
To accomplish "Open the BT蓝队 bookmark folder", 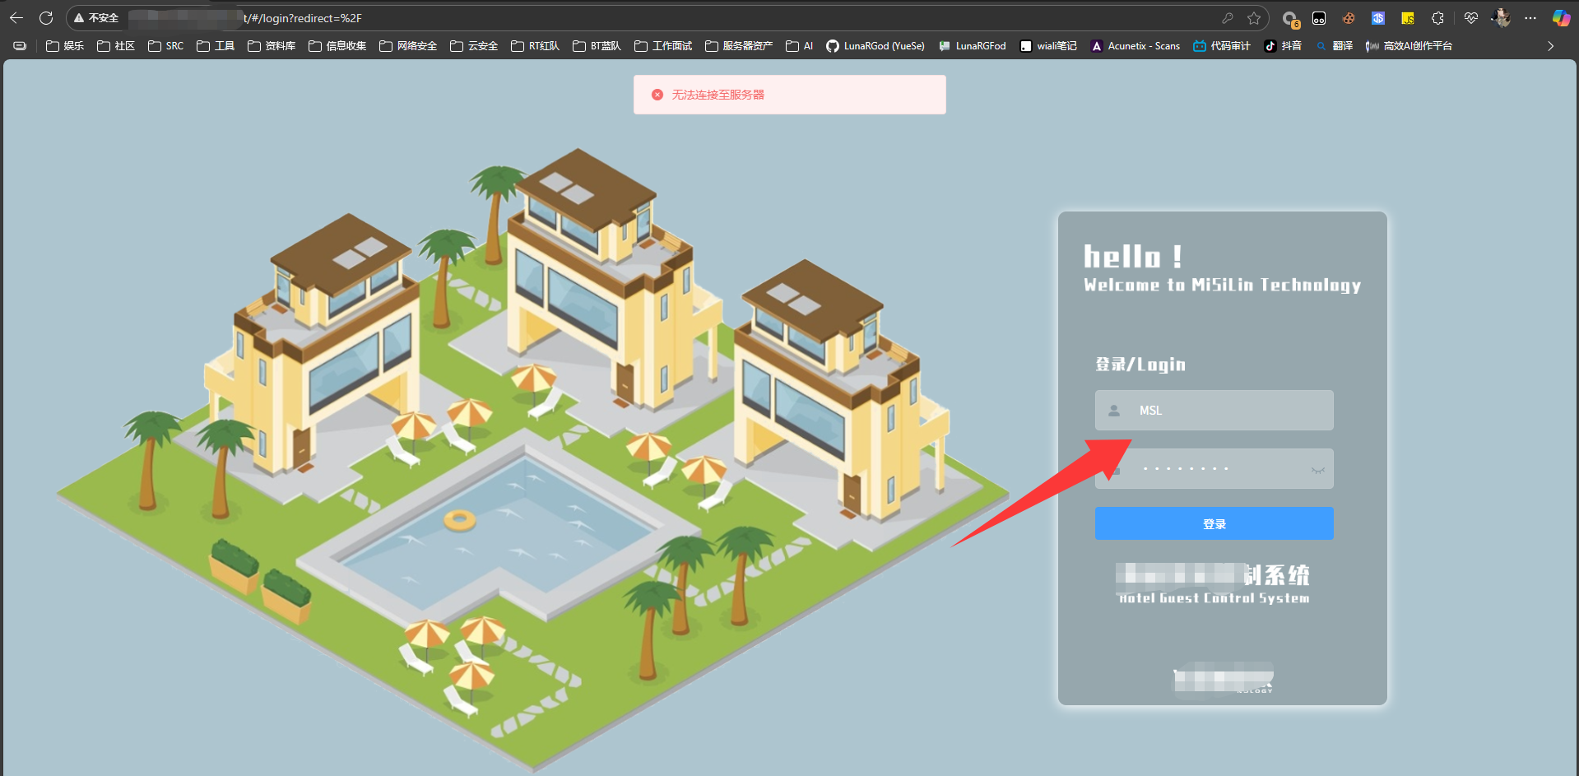I will pyautogui.click(x=597, y=46).
